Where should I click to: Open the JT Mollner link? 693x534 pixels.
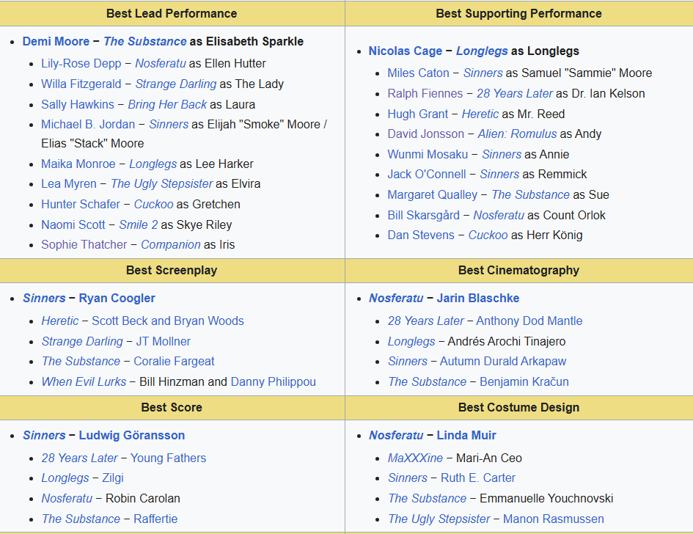coord(163,342)
